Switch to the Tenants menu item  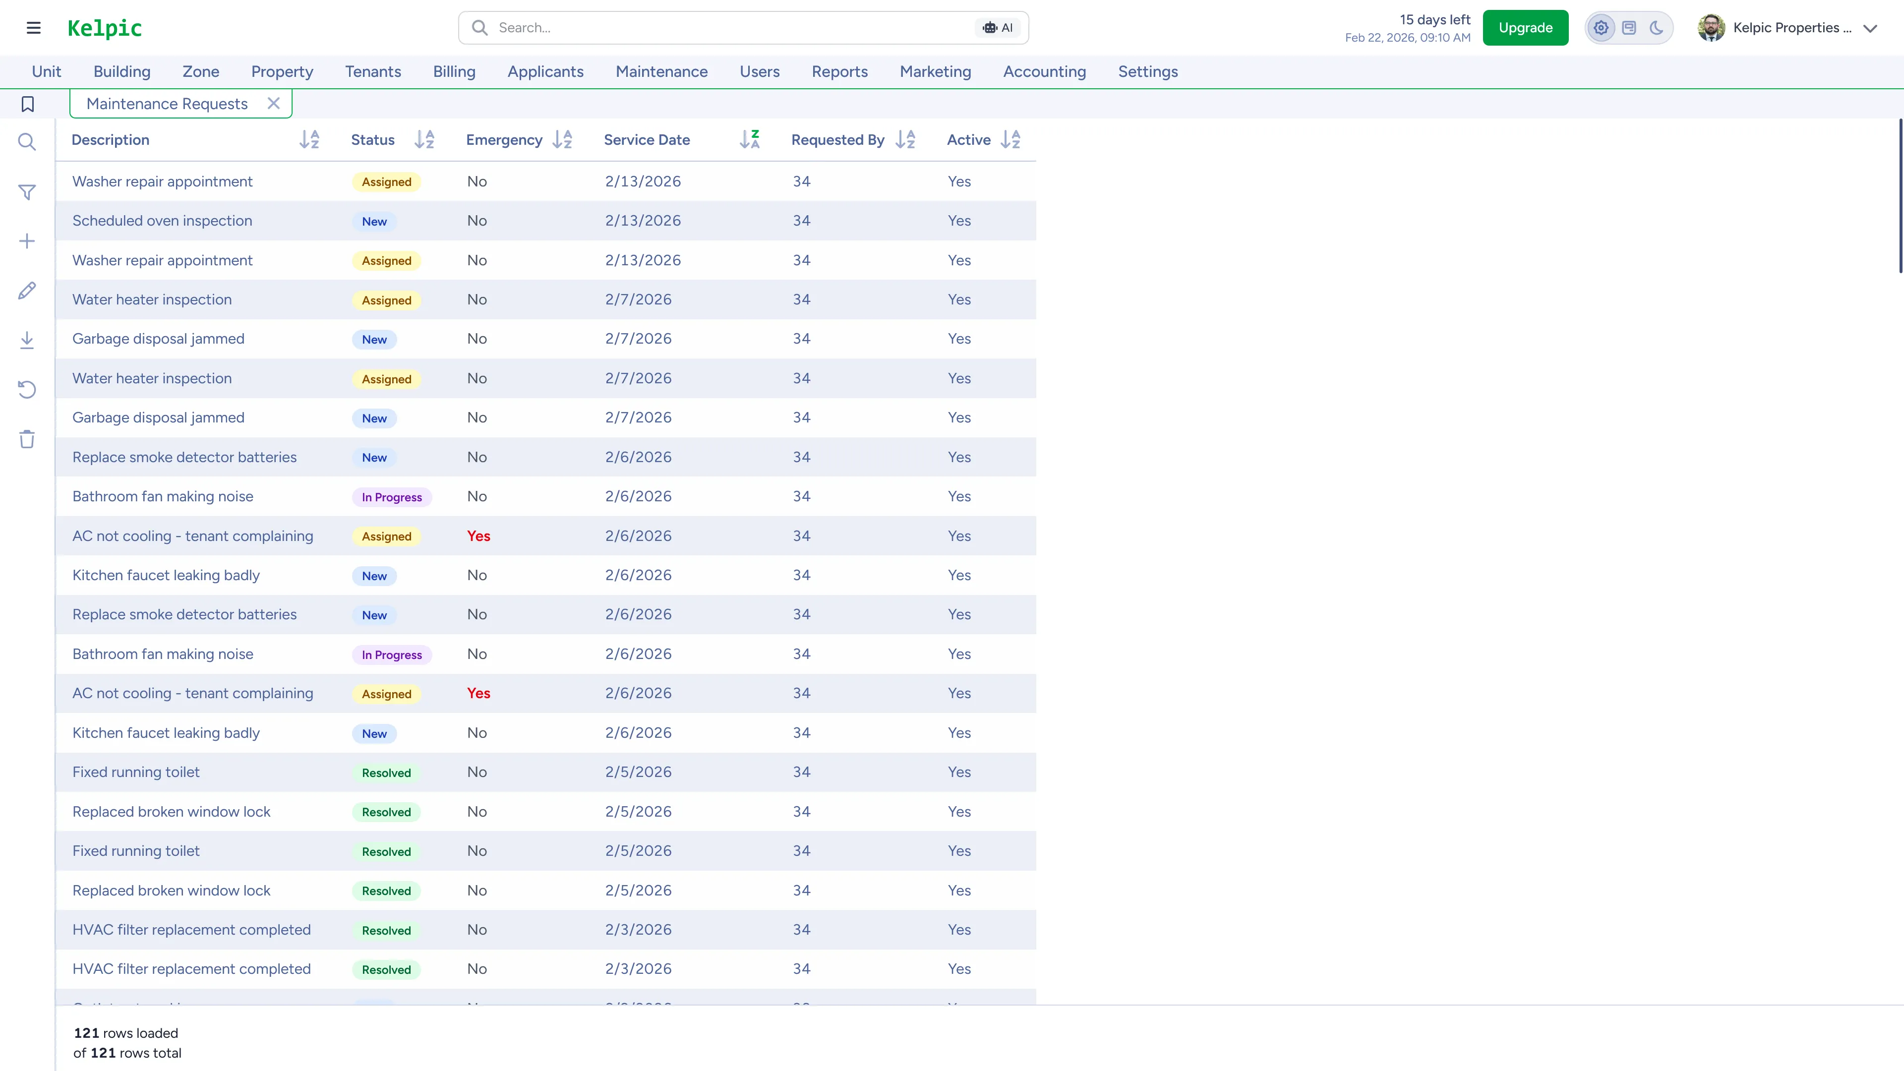372,72
